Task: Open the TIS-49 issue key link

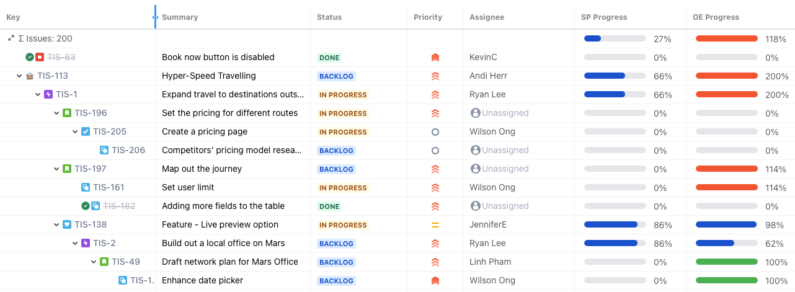Action: (x=126, y=262)
